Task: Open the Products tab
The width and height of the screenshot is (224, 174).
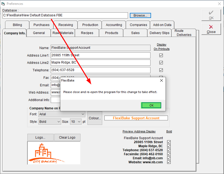Action: [x=112, y=33]
